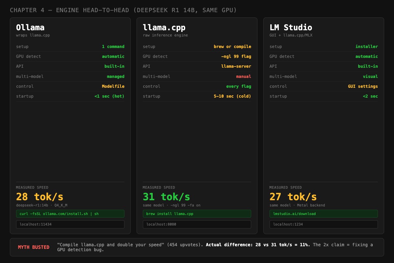
Task: Click the 'brew install llama.cpp' command box
Action: tap(197, 214)
